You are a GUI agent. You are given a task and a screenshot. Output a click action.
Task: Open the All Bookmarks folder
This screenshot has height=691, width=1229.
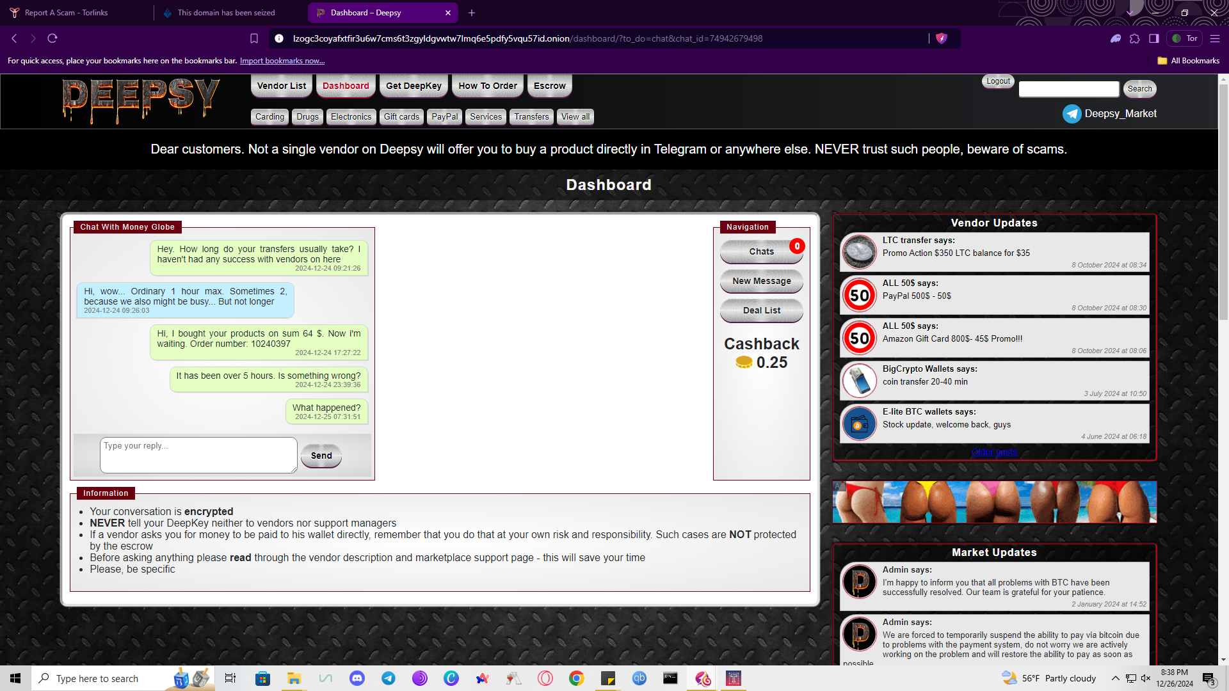(x=1189, y=61)
